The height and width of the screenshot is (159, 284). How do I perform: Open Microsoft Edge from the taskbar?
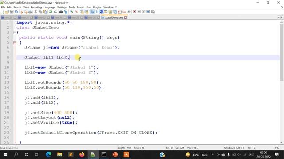tap(48, 155)
